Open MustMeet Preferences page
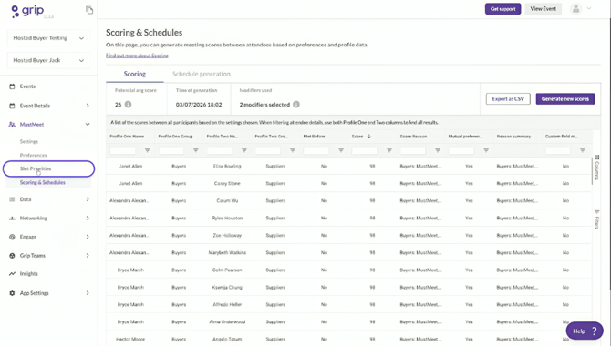 pyautogui.click(x=33, y=156)
